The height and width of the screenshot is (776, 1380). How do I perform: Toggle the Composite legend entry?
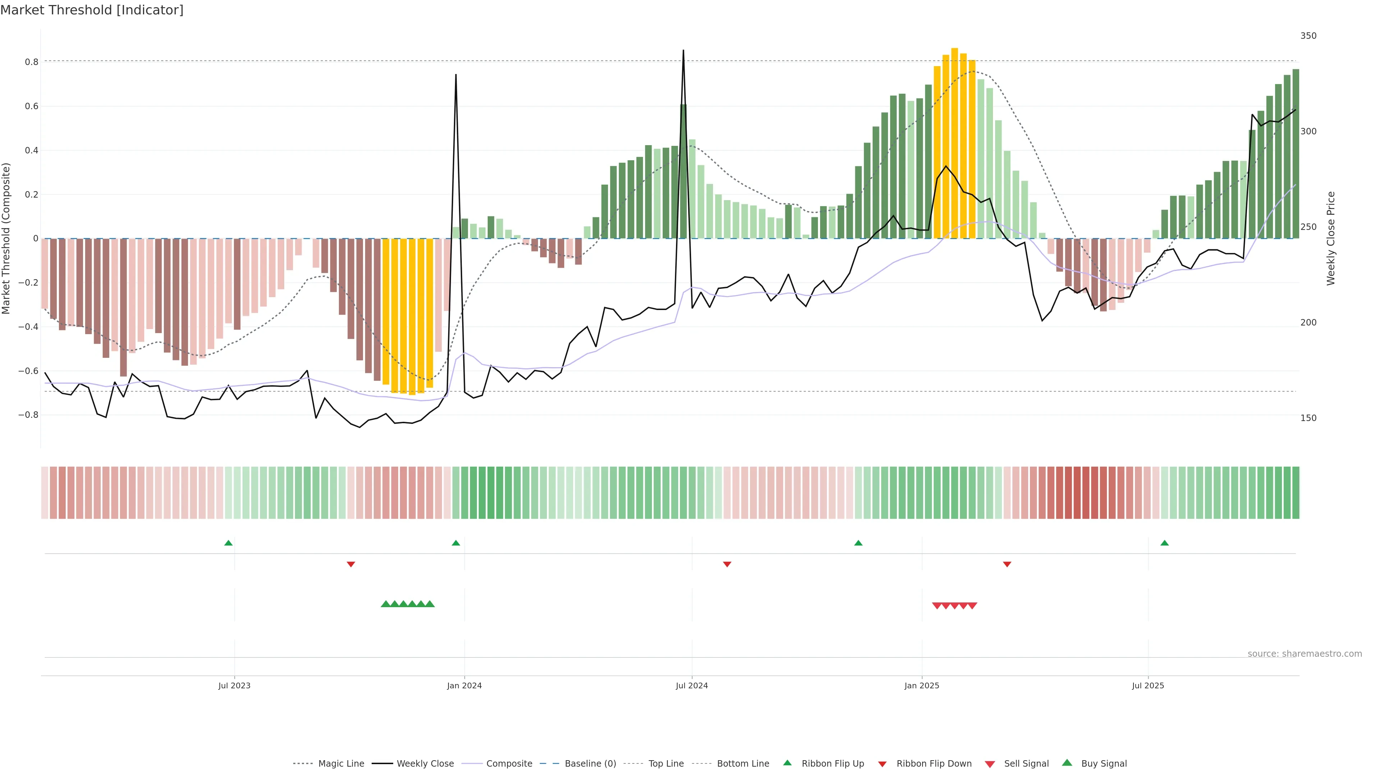point(509,764)
